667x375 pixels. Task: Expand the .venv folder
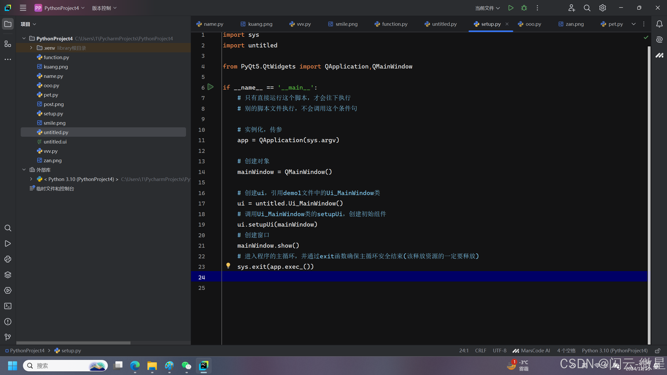pyautogui.click(x=31, y=48)
